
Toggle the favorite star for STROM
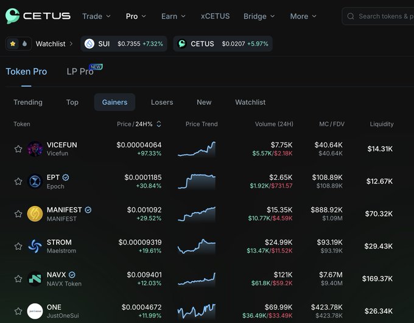point(18,246)
